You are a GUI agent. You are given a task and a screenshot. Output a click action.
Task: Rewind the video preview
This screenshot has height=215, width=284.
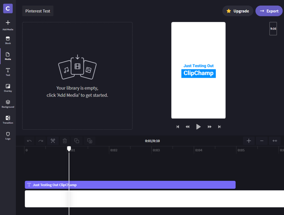coord(187,127)
